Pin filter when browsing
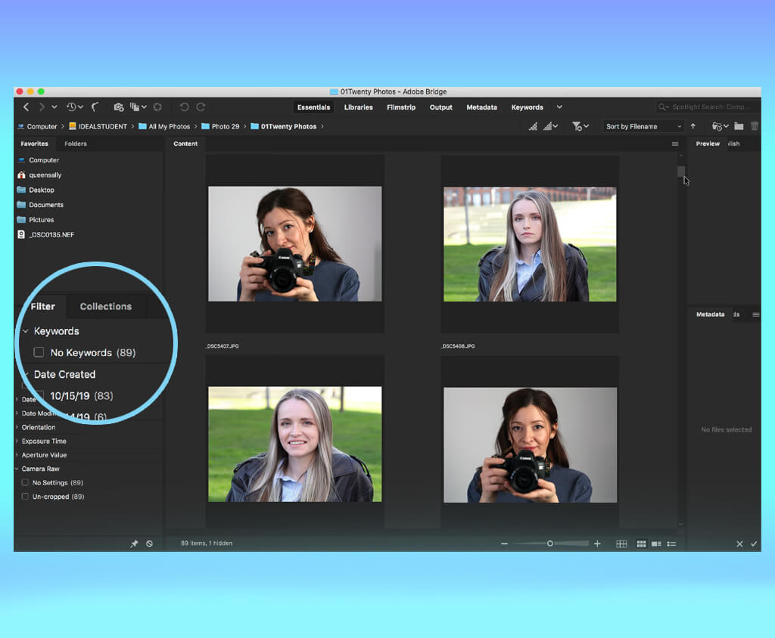Screen dimensions: 775x638 pyautogui.click(x=134, y=544)
